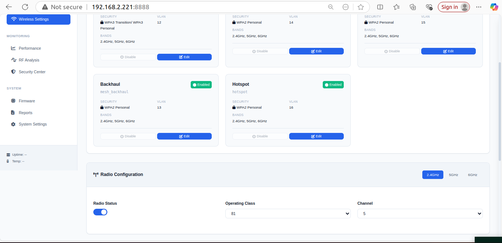Click the Performance chart icon in sidebar
This screenshot has height=243, width=502.
click(13, 48)
